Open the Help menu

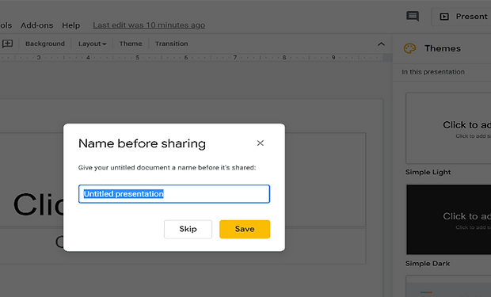[x=71, y=25]
